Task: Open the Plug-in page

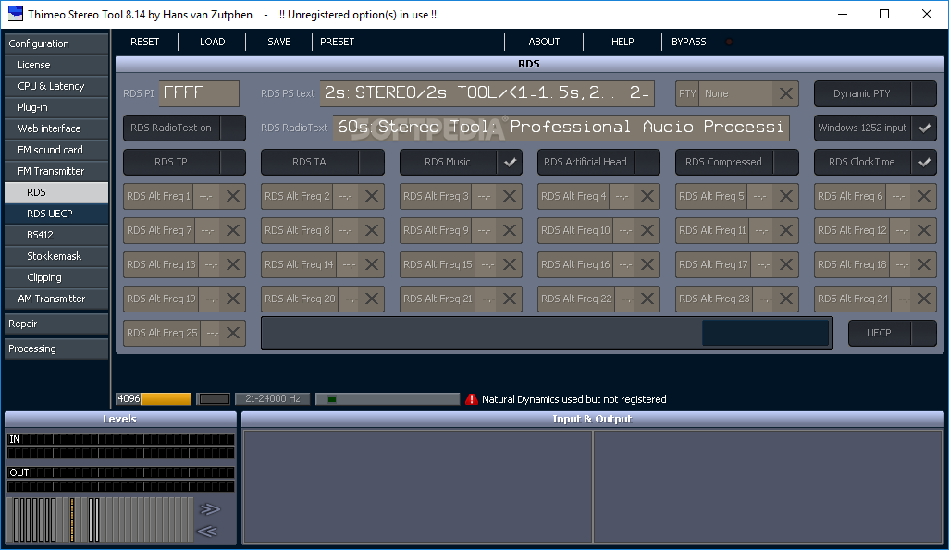Action: (x=56, y=107)
